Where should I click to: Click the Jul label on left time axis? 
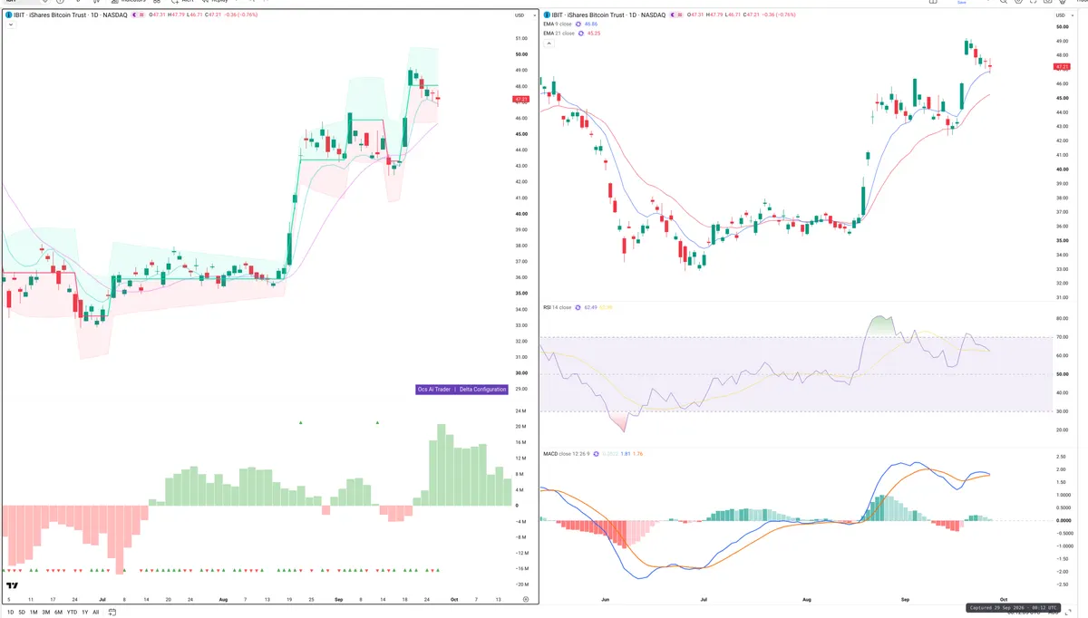(101, 599)
